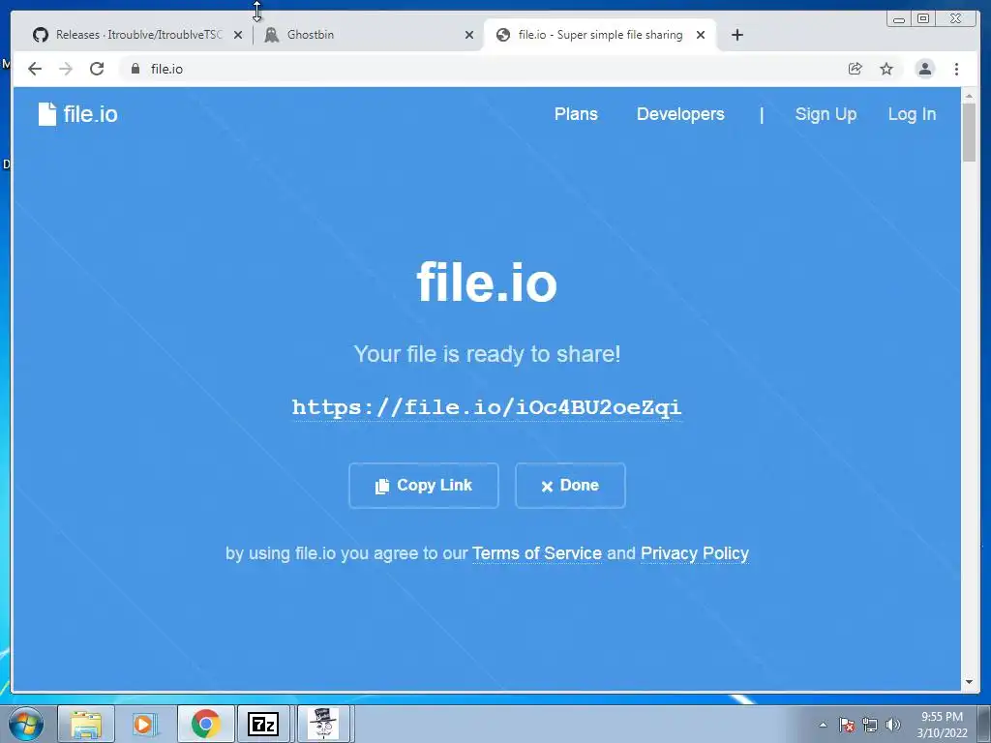
Task: Click the network tray icon
Action: click(x=870, y=725)
